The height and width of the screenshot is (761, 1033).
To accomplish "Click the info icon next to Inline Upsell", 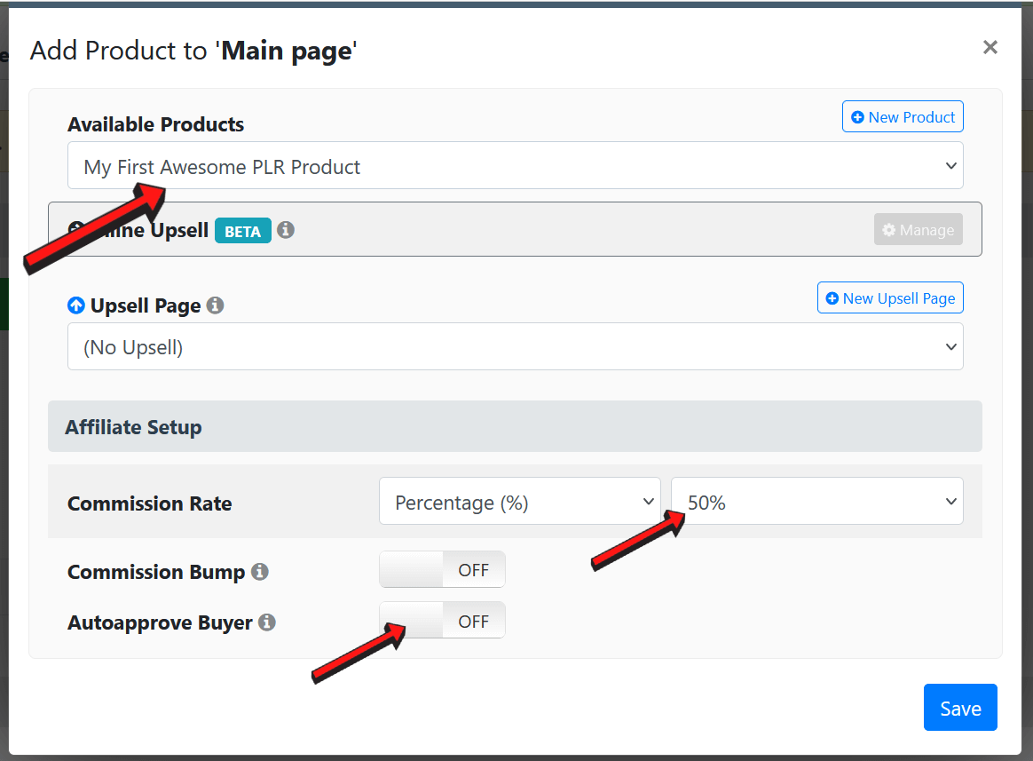I will point(286,230).
